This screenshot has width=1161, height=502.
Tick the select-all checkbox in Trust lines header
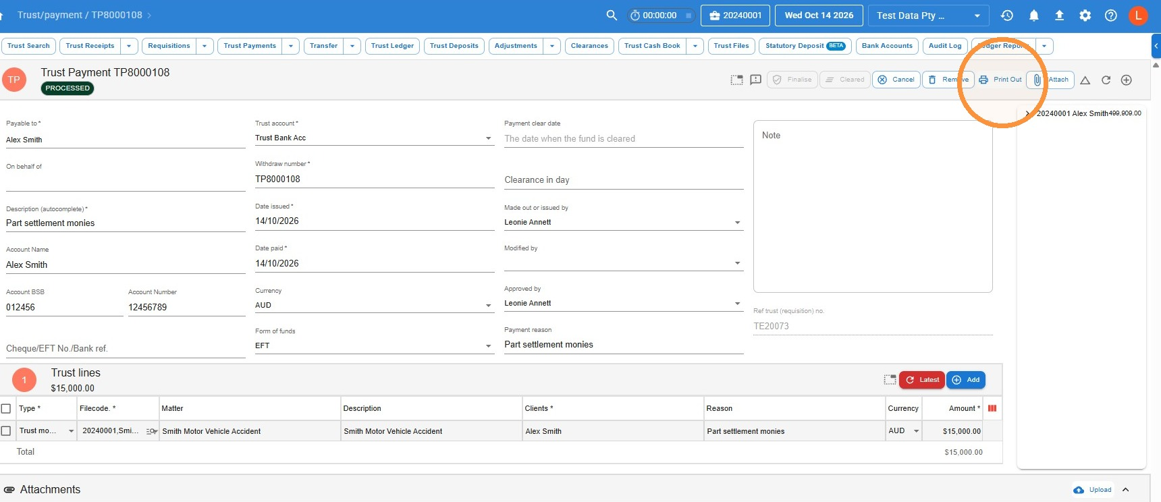pos(6,408)
